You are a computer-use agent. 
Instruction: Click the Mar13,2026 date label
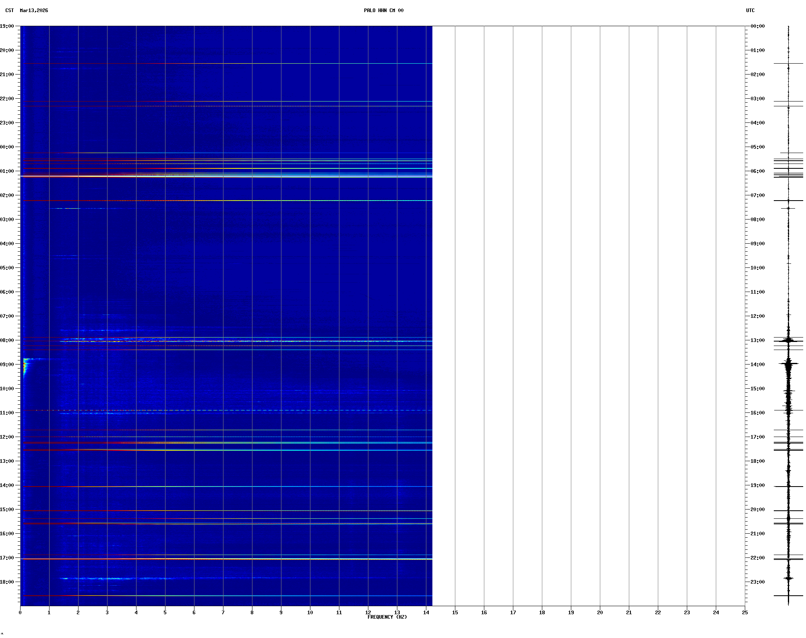point(34,10)
